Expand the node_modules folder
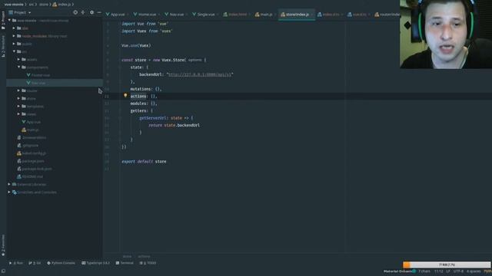492x276 pixels. pos(14,36)
